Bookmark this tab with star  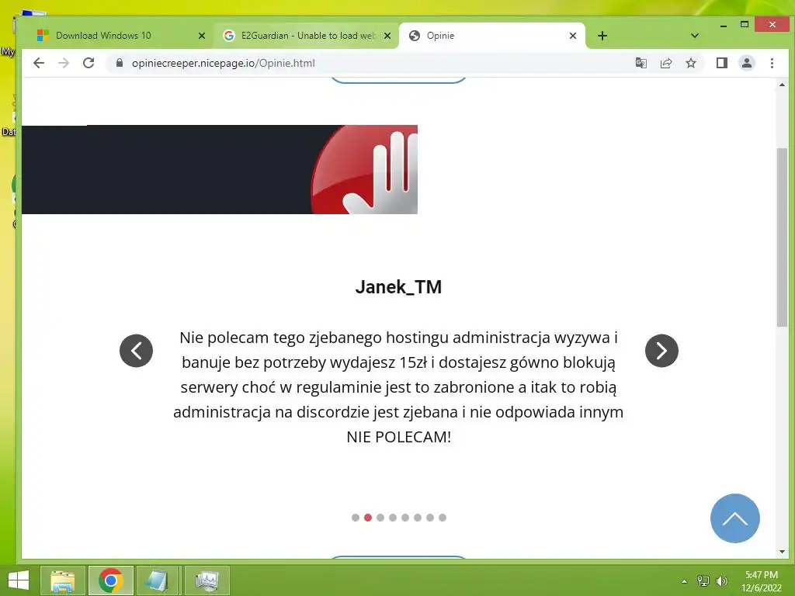690,63
